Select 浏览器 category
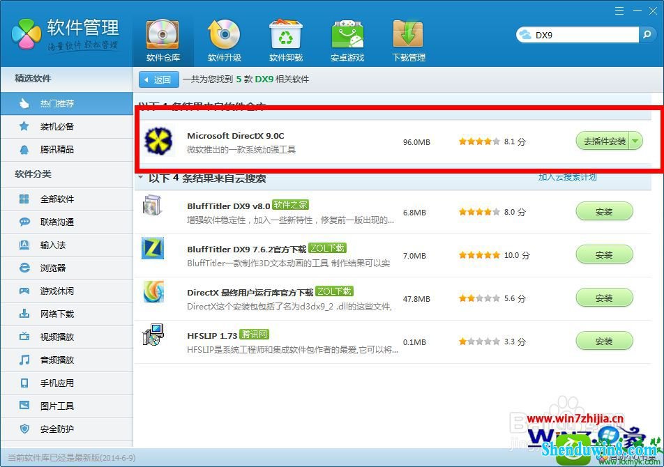Screen dimensions: 664x467 pos(66,268)
